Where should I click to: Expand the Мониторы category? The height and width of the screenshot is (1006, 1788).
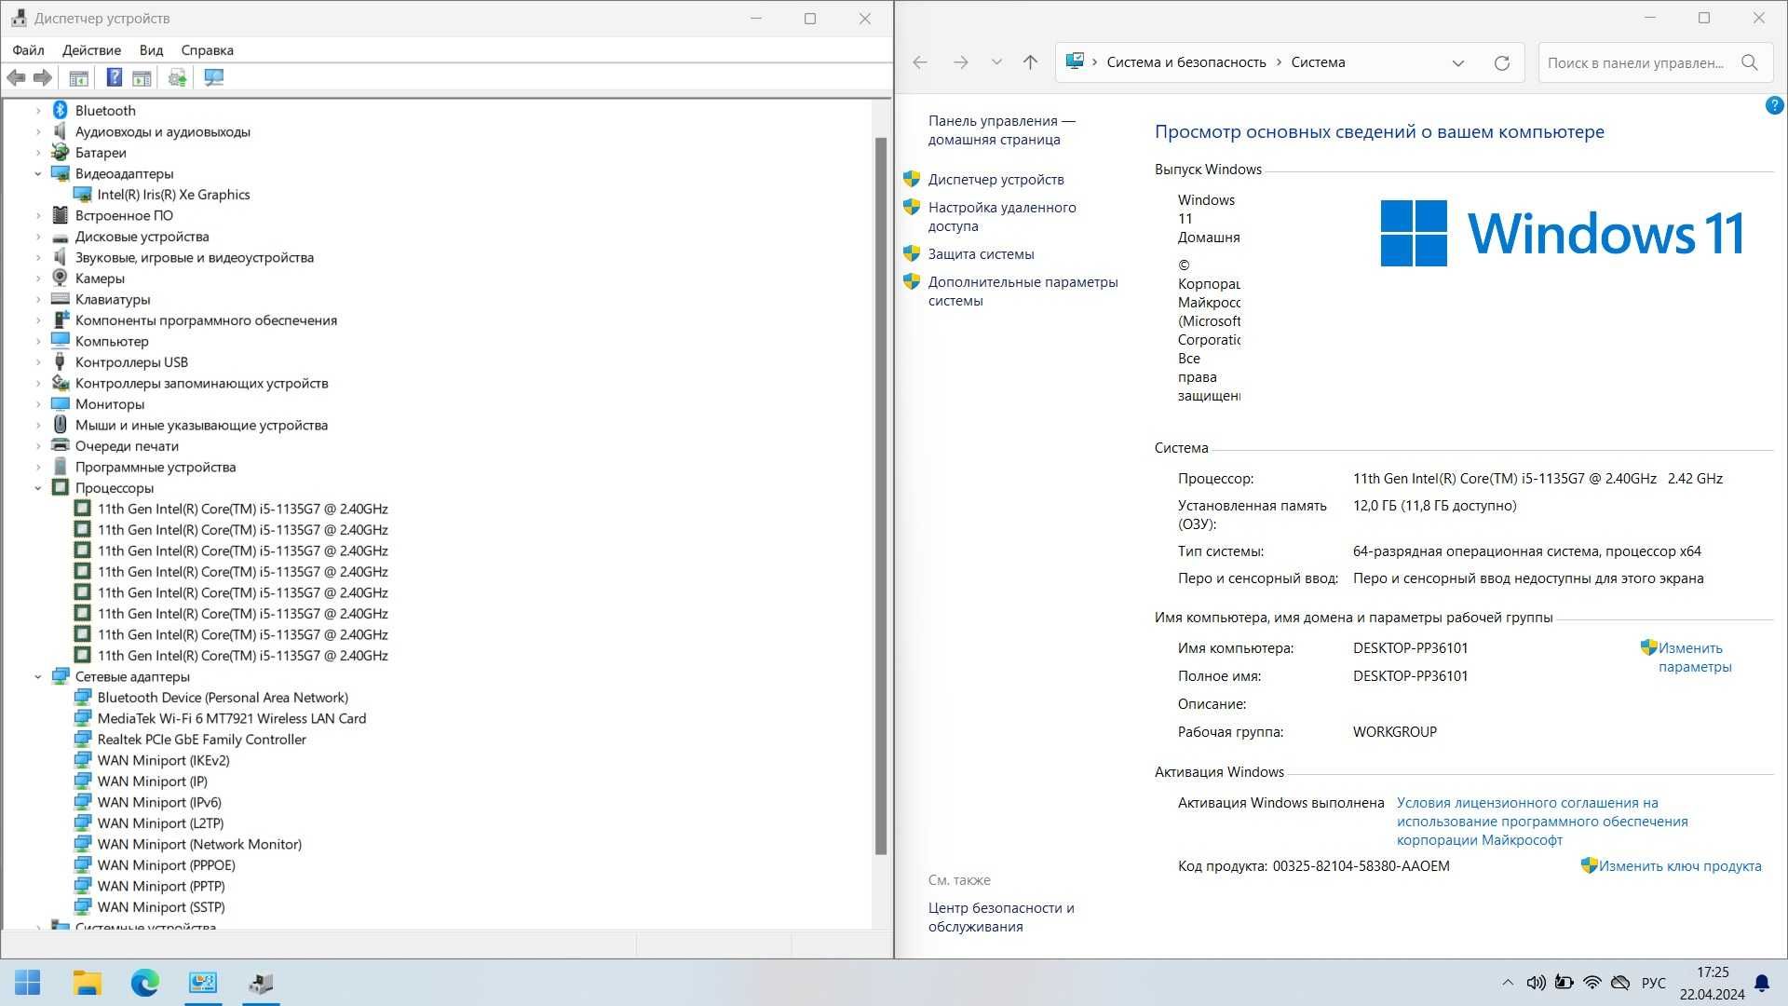pyautogui.click(x=38, y=404)
